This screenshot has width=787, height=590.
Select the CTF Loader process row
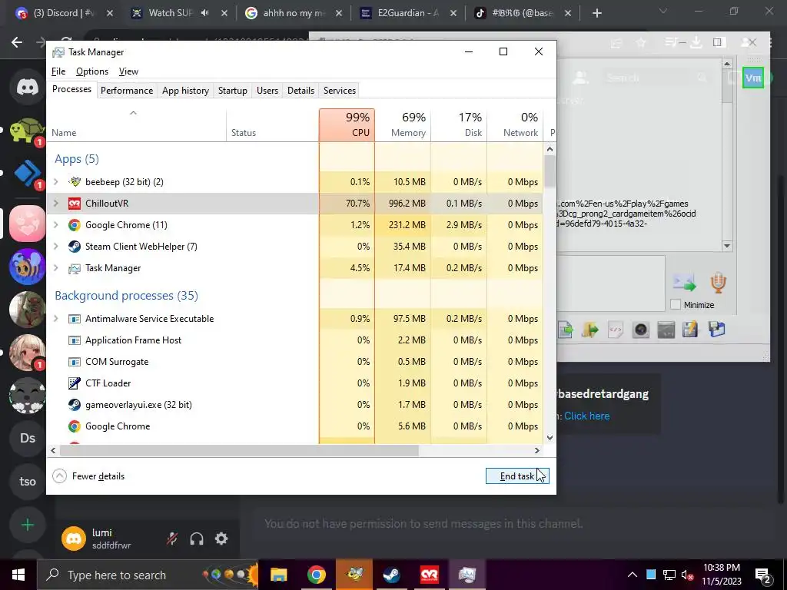click(x=294, y=383)
